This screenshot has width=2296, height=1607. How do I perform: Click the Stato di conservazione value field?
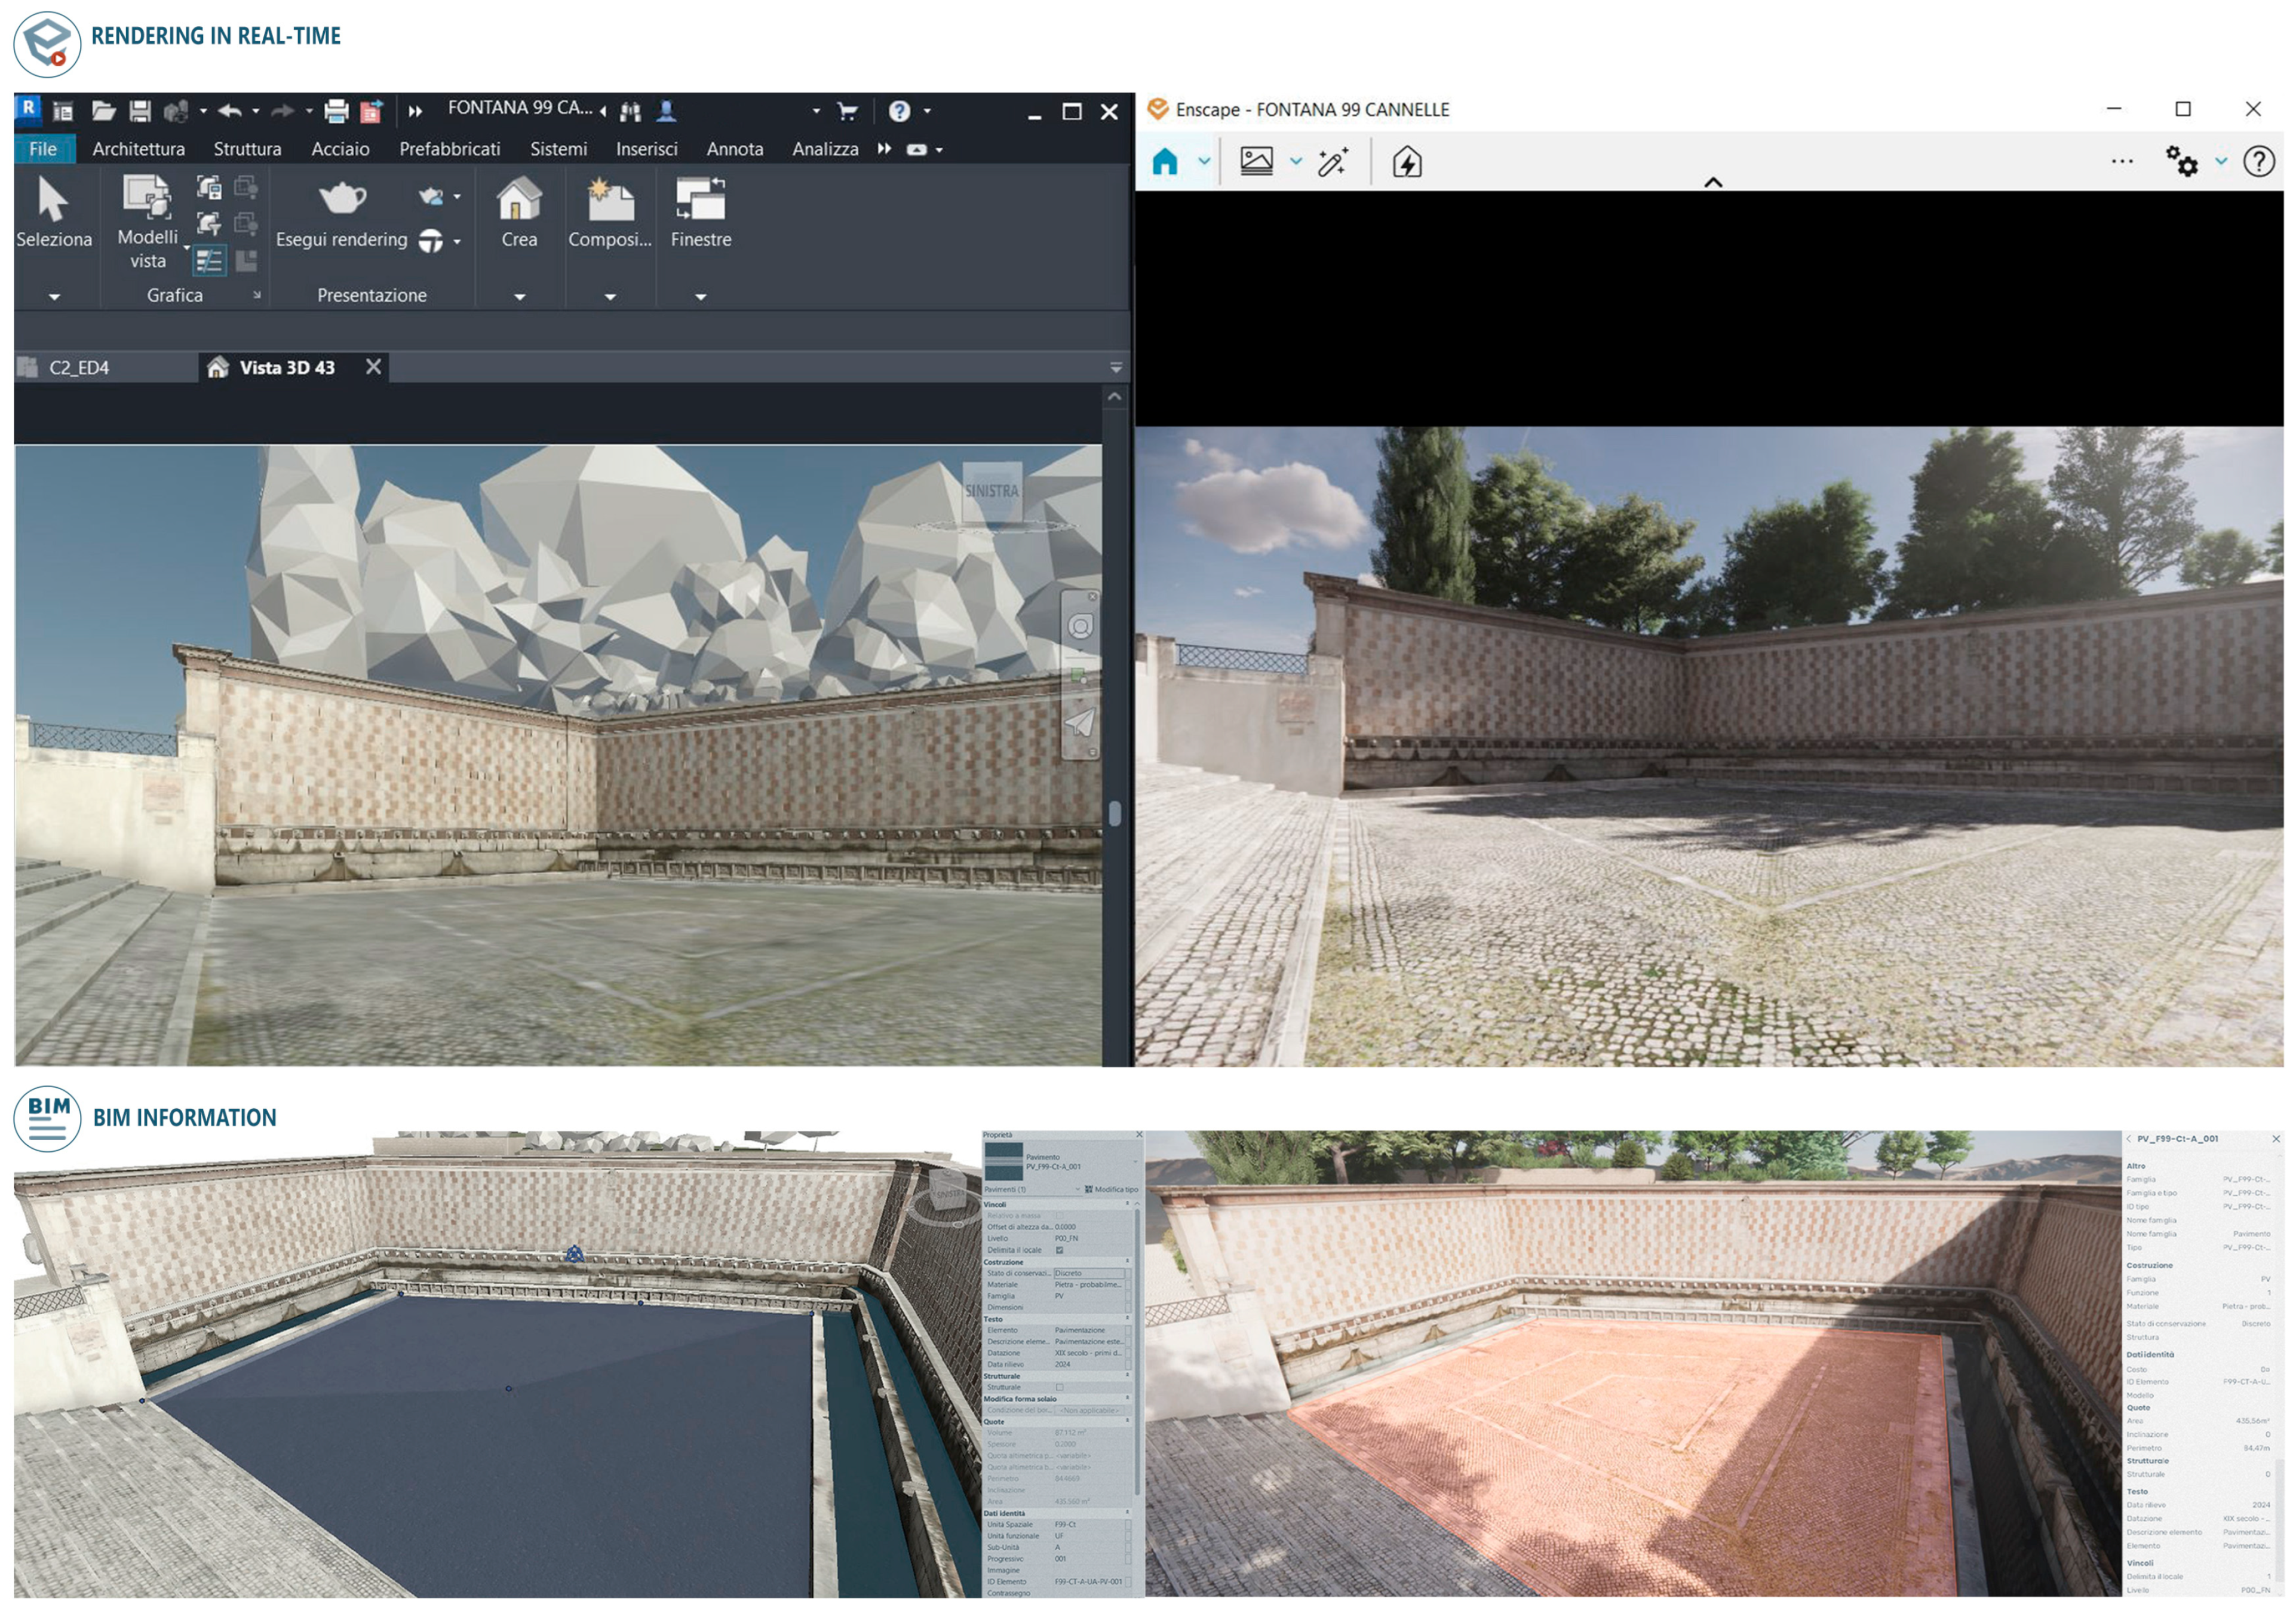click(1088, 1273)
